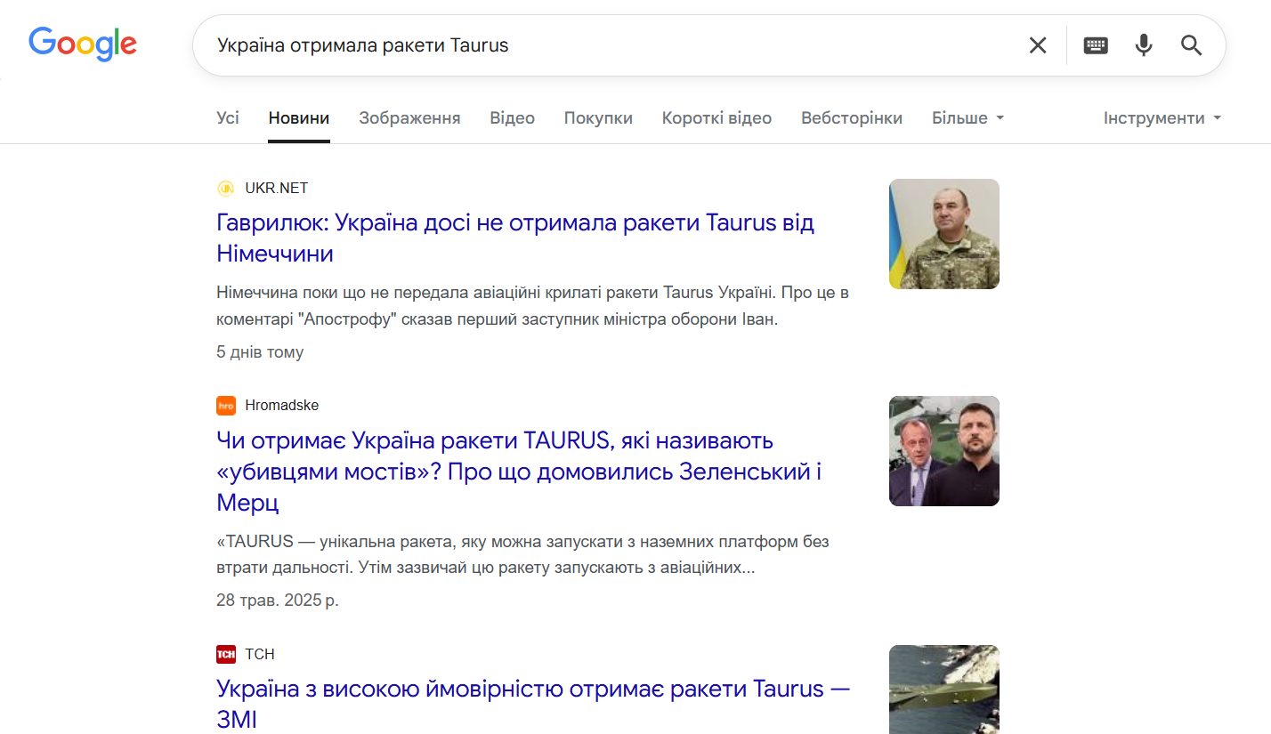Image resolution: width=1271 pixels, height=734 pixels.
Task: Switch to the Усі tab
Action: (228, 118)
